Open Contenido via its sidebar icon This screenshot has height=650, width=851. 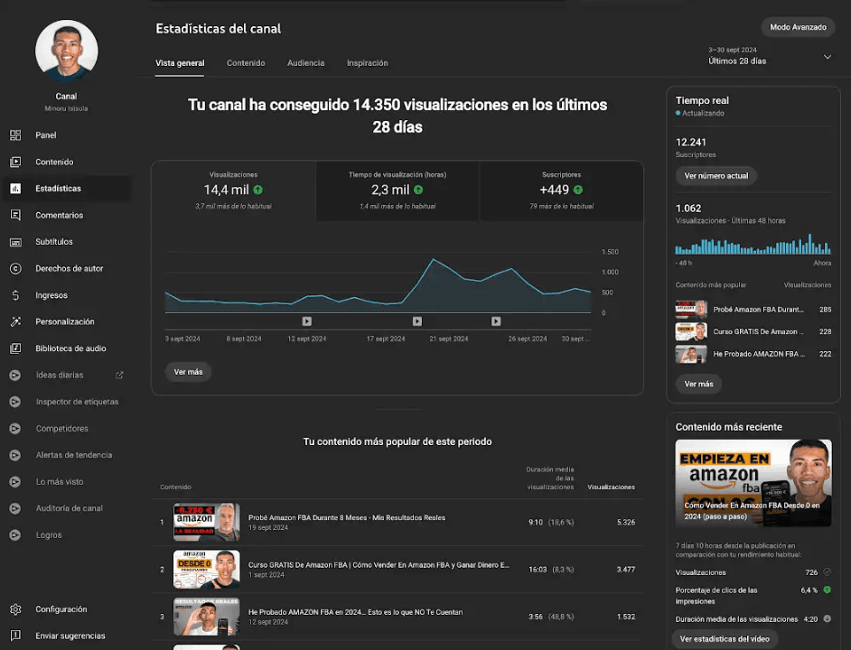15,162
